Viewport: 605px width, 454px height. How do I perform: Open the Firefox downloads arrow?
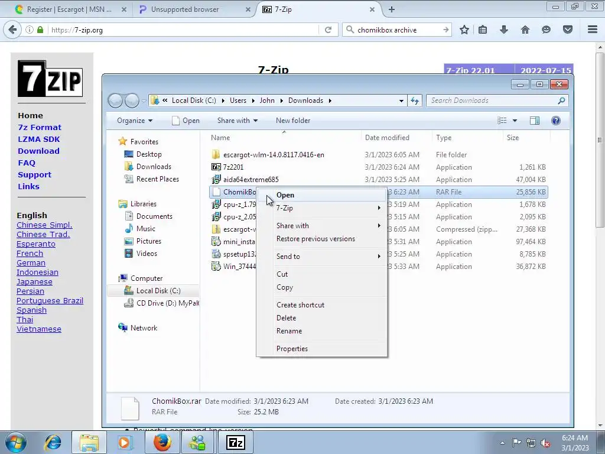pos(504,30)
